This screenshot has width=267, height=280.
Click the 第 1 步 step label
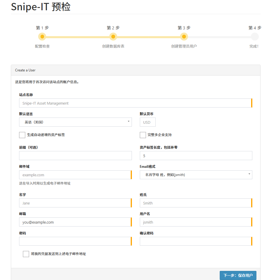pyautogui.click(x=42, y=28)
